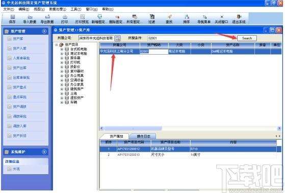Expand the 车辆 tree node
The image size is (285, 193).
click(62, 102)
